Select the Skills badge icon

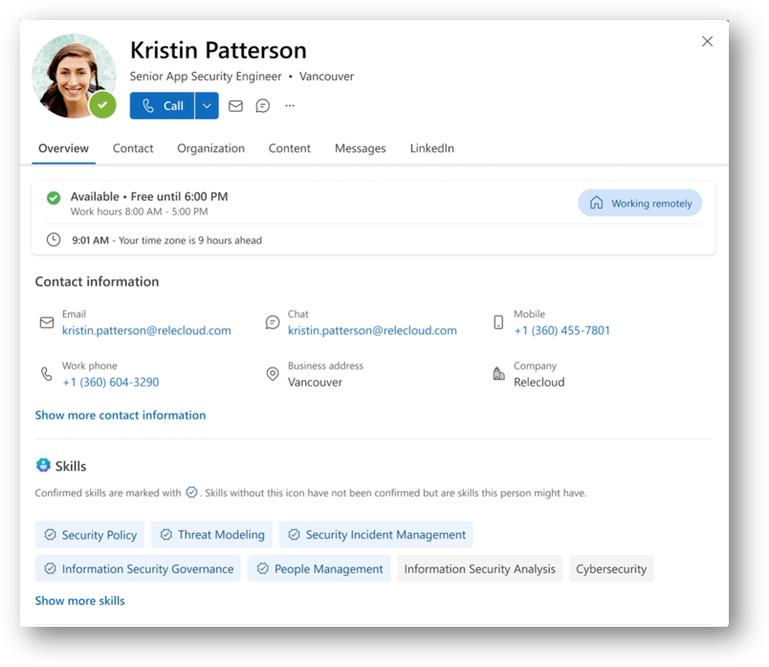click(x=44, y=466)
